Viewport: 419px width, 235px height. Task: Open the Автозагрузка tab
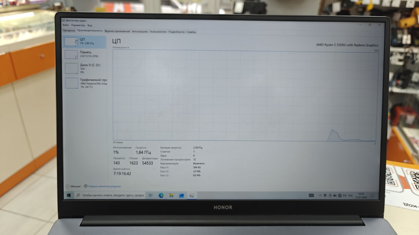pos(140,32)
